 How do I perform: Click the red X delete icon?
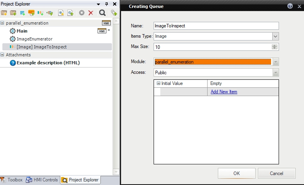(91, 13)
